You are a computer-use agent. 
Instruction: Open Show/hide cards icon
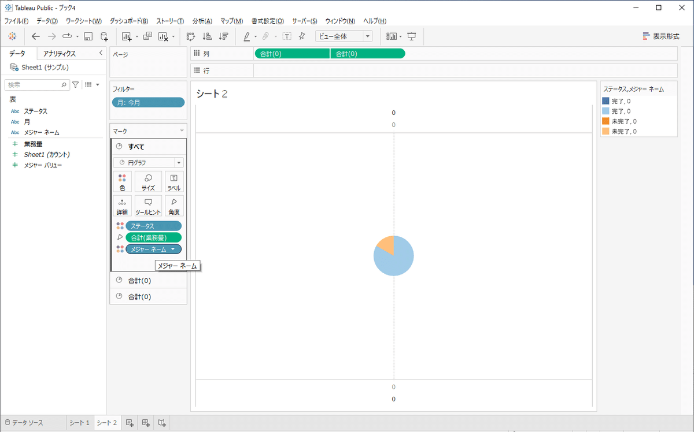tap(392, 36)
